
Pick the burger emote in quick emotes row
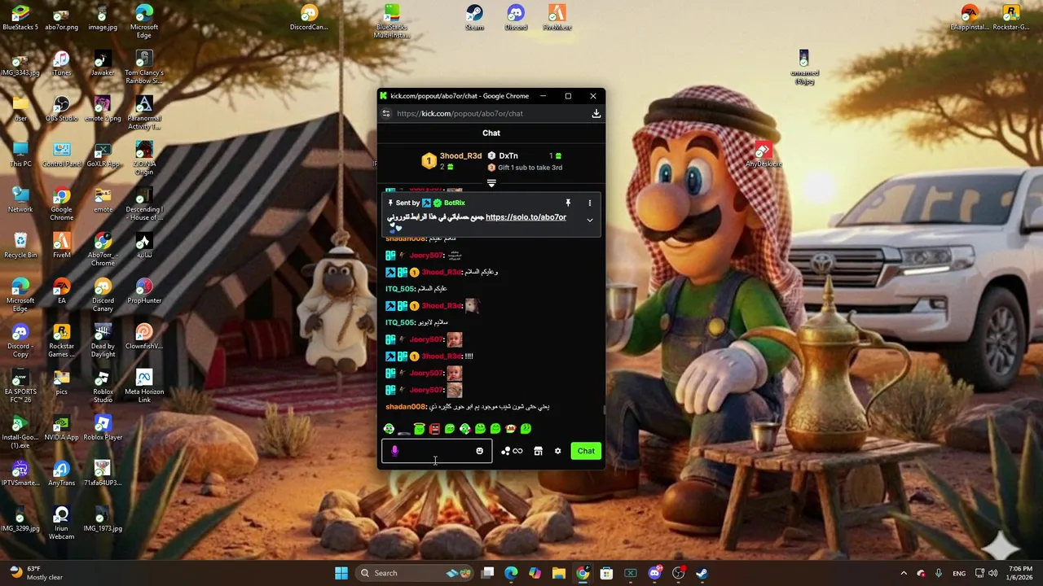point(510,429)
